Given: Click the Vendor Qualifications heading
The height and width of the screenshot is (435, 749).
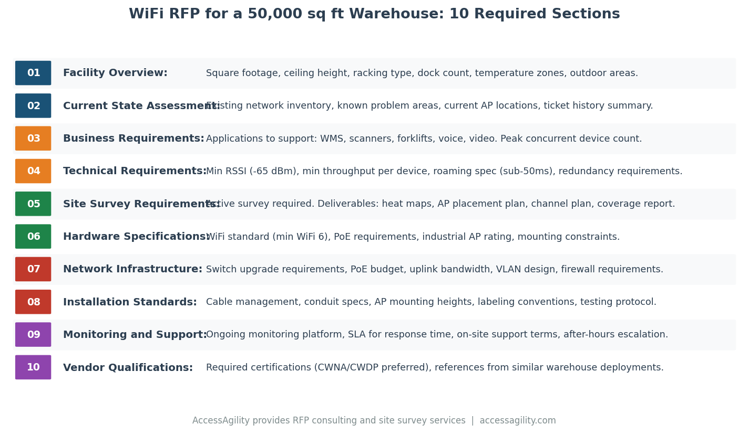Looking at the screenshot, I should 128,368.
